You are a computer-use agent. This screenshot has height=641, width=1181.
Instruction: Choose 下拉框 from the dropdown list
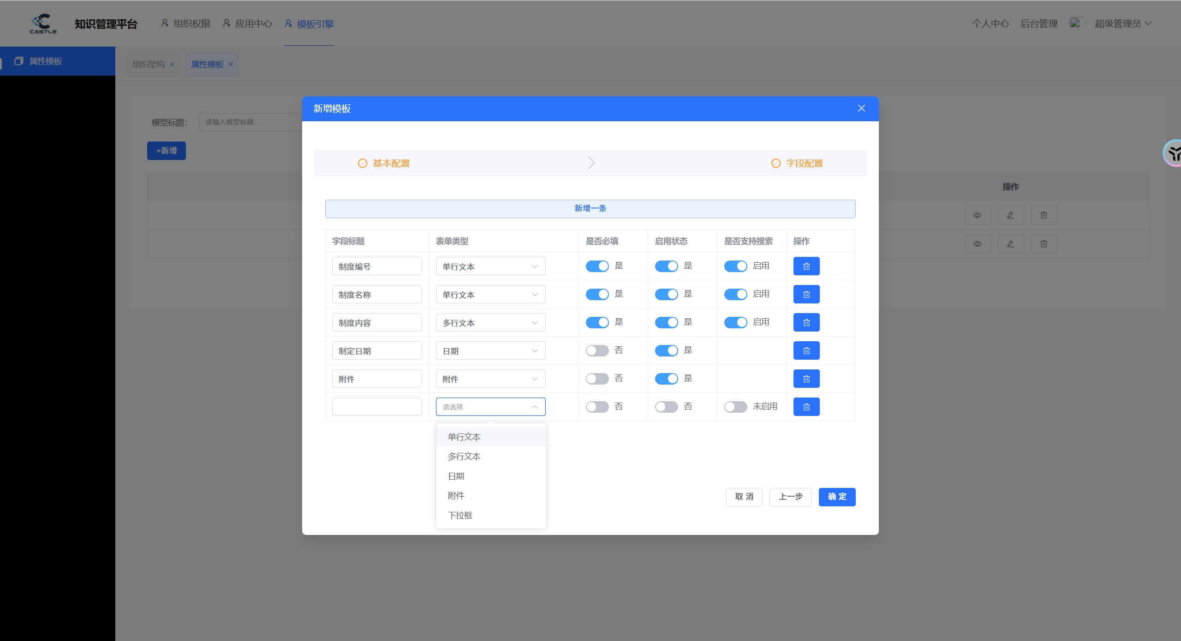460,515
